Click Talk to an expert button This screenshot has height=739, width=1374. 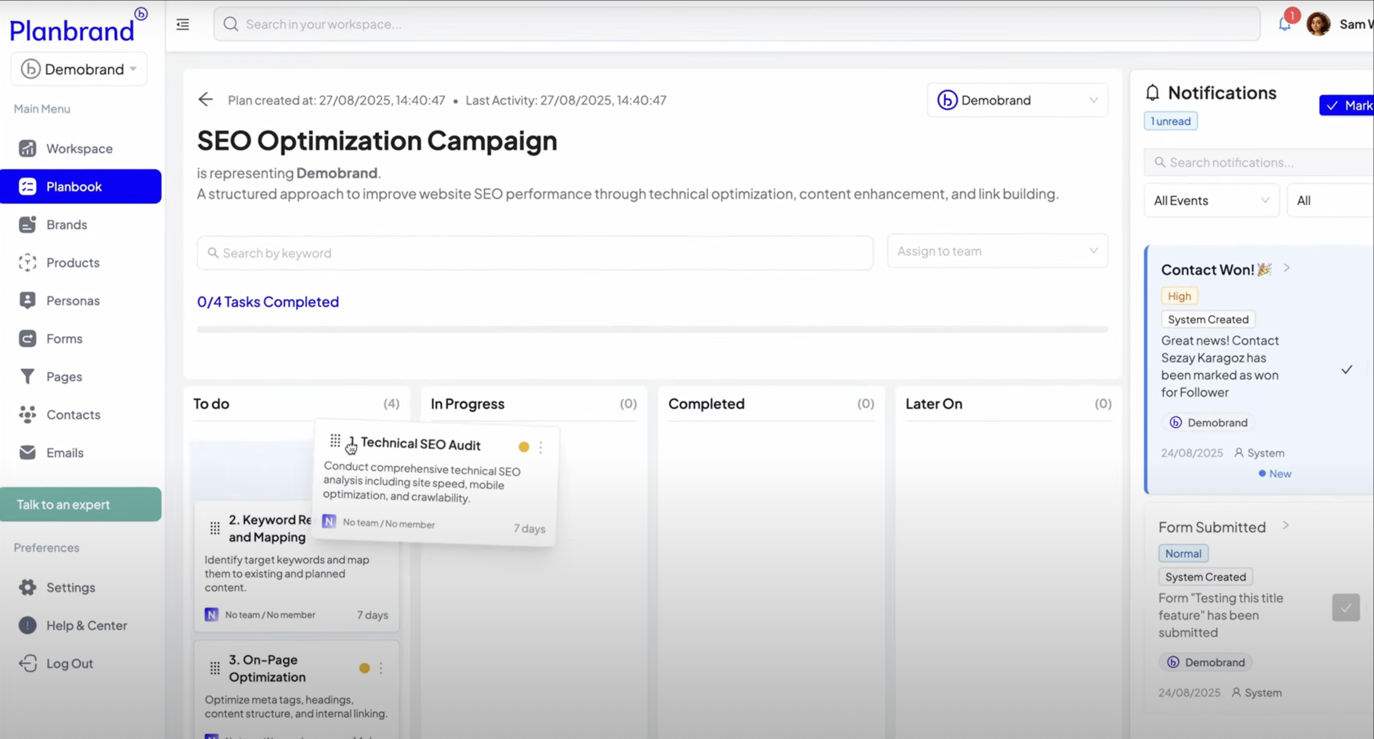(81, 504)
